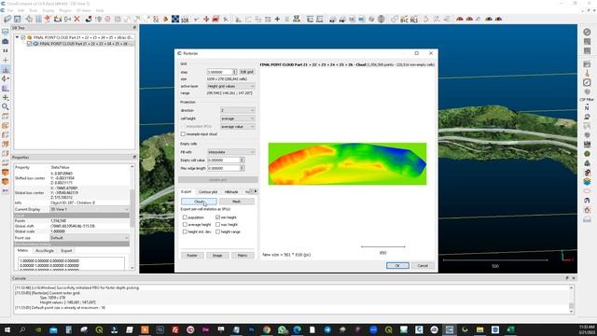Click the first red dome icon in toolbar
This screenshot has height=336, width=597.
point(460,19)
